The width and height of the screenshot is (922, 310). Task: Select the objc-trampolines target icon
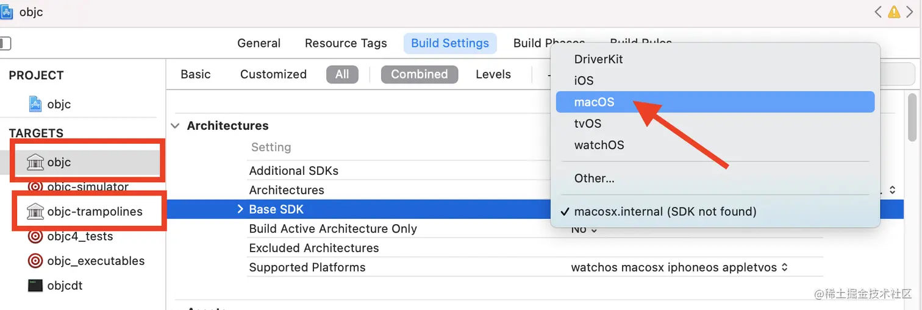[35, 211]
